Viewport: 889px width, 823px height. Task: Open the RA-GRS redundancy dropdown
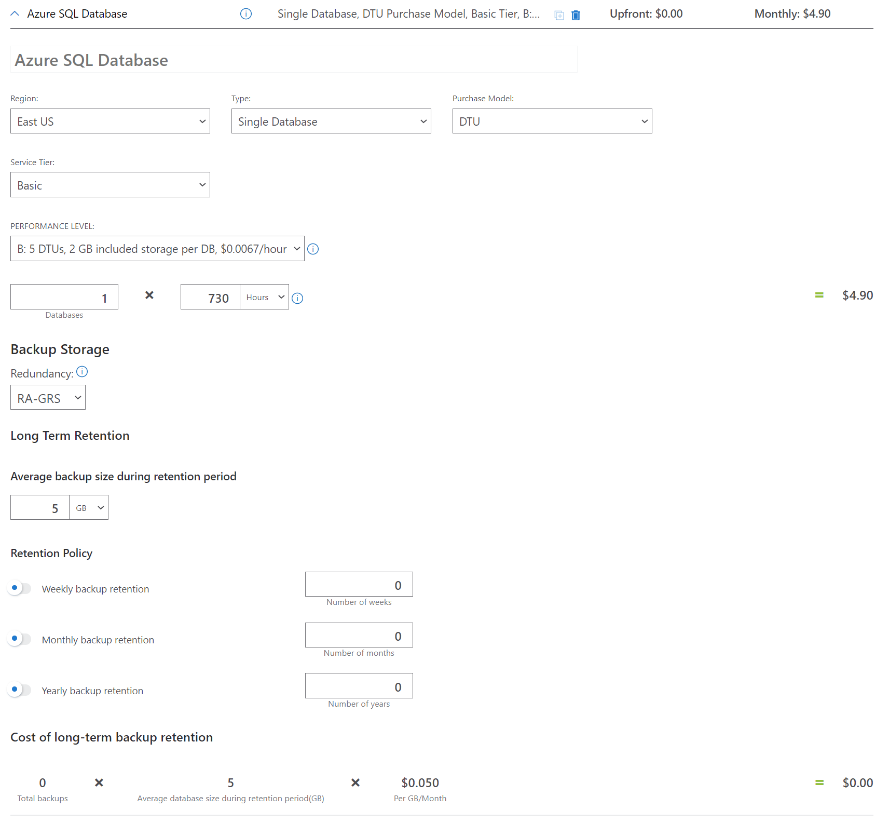pos(48,398)
